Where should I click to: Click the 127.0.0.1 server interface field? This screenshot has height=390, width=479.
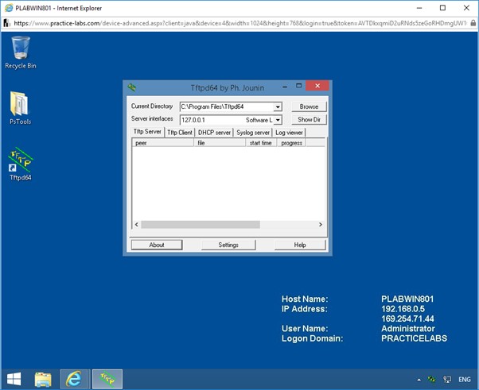pyautogui.click(x=227, y=120)
